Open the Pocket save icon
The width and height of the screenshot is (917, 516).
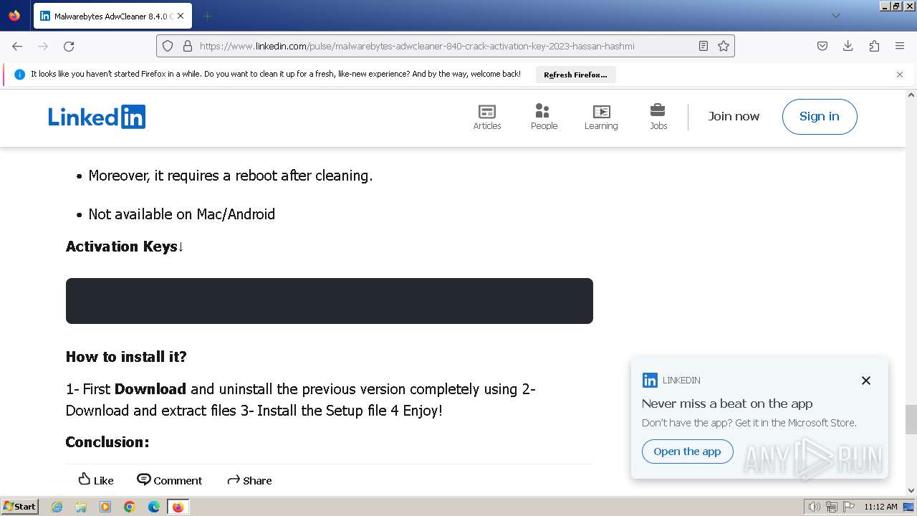click(x=822, y=46)
